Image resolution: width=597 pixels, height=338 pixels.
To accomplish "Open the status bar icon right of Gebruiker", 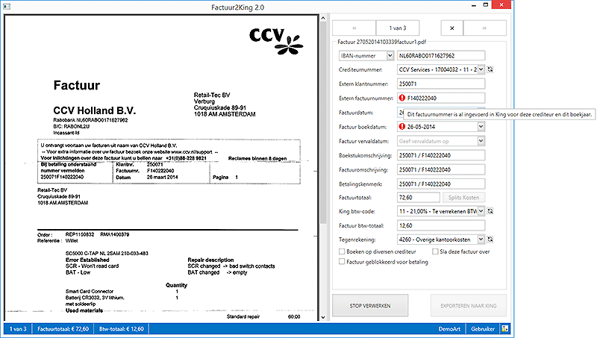I will click(505, 329).
